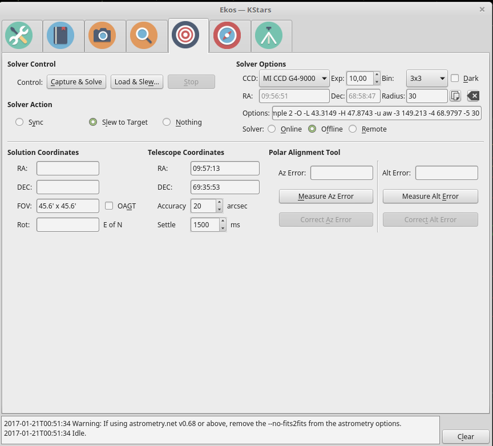Enable the Dark frame checkbox
This screenshot has height=446, width=493.
[x=455, y=78]
